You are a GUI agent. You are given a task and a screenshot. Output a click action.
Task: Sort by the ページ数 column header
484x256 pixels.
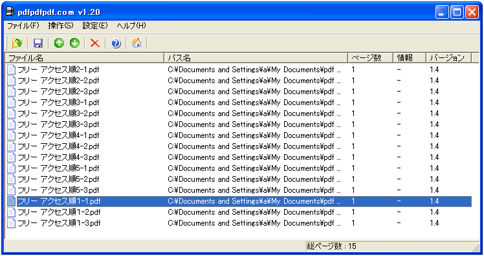point(370,58)
